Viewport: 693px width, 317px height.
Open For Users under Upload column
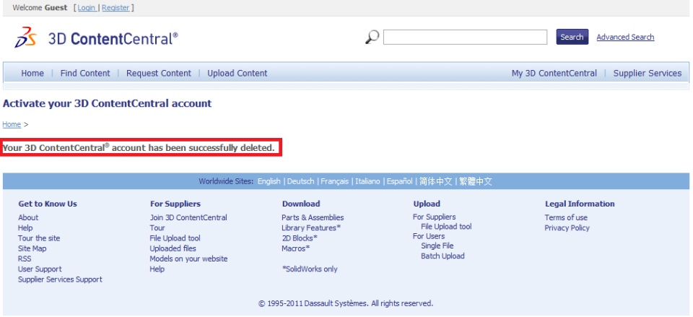point(429,236)
